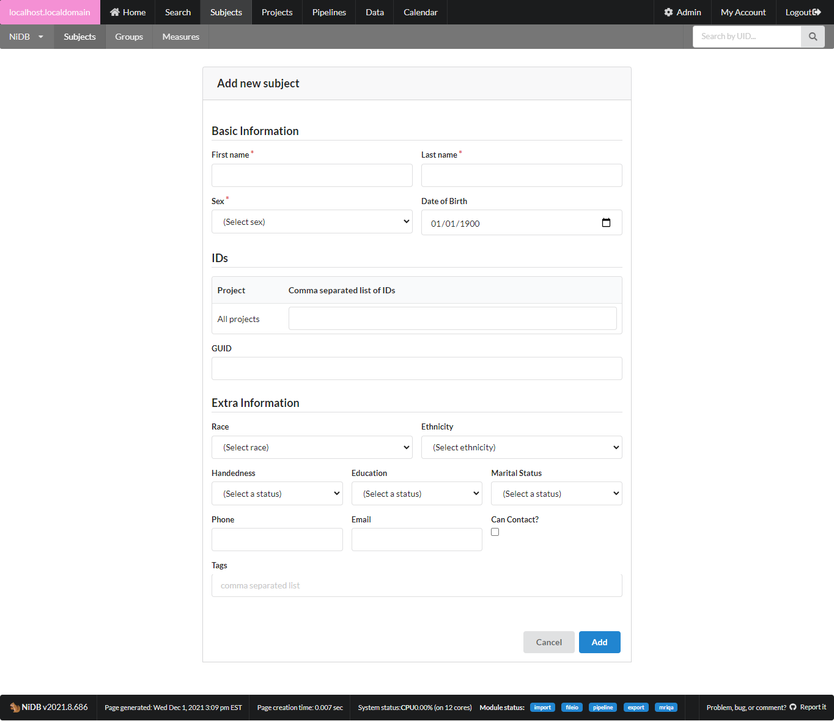Open the Ethnicity dropdown list
The image size is (834, 721).
[x=522, y=447]
